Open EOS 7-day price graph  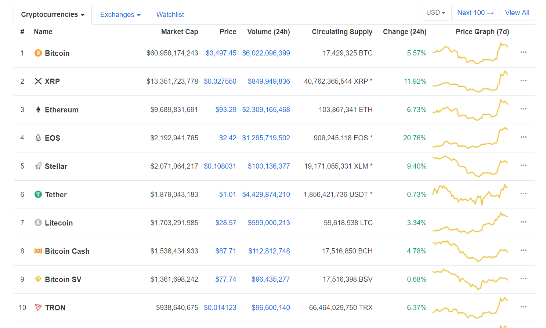(470, 138)
